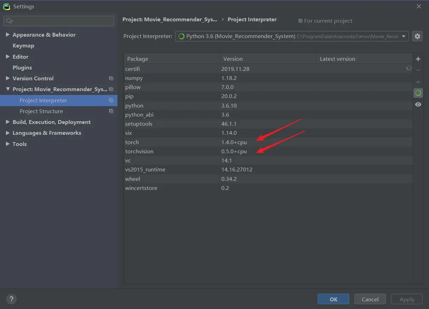Click the green conda environment toggle icon
429x309 pixels.
point(418,93)
